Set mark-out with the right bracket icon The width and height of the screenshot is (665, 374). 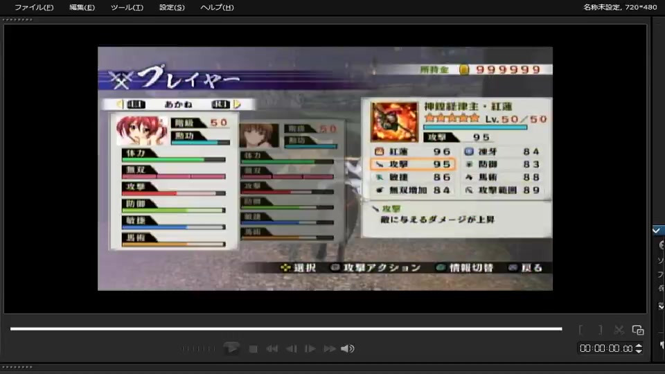pos(600,330)
